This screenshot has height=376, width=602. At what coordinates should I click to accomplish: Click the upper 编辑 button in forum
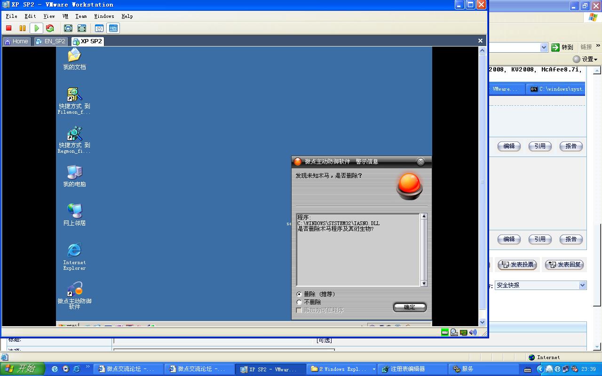point(509,146)
